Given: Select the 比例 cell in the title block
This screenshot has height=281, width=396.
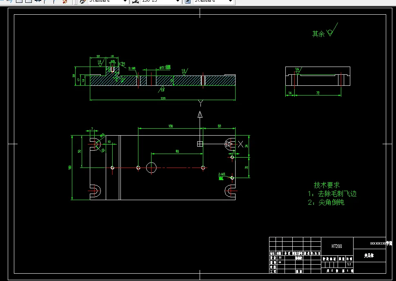Looking at the screenshot, I should coord(349,259).
